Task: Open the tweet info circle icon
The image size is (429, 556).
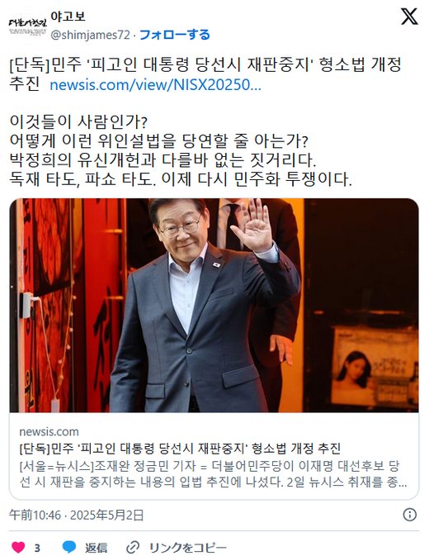Action: click(410, 515)
